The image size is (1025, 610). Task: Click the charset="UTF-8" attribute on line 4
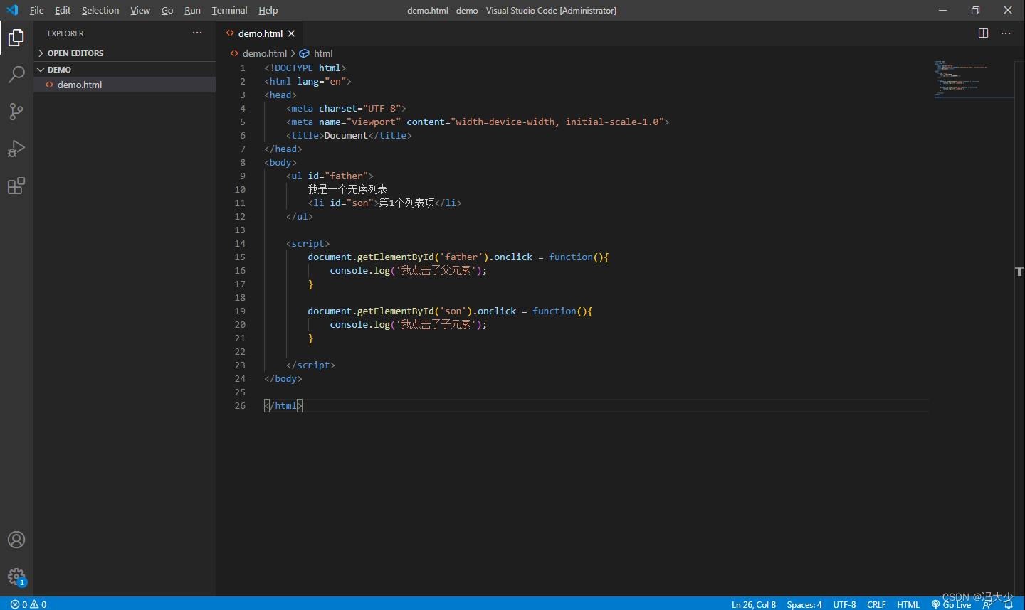click(360, 108)
